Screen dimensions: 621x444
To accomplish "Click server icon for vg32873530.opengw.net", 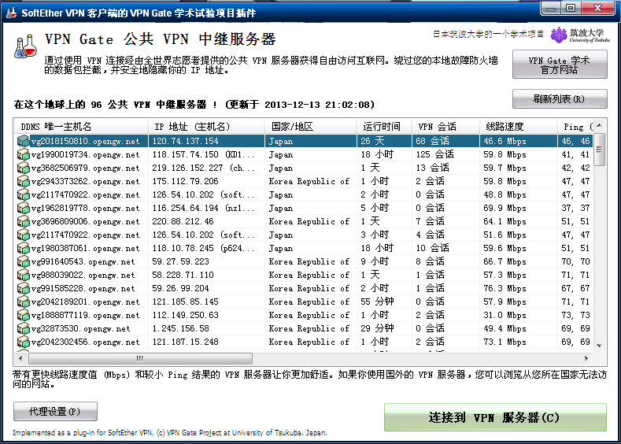I will click(24, 329).
